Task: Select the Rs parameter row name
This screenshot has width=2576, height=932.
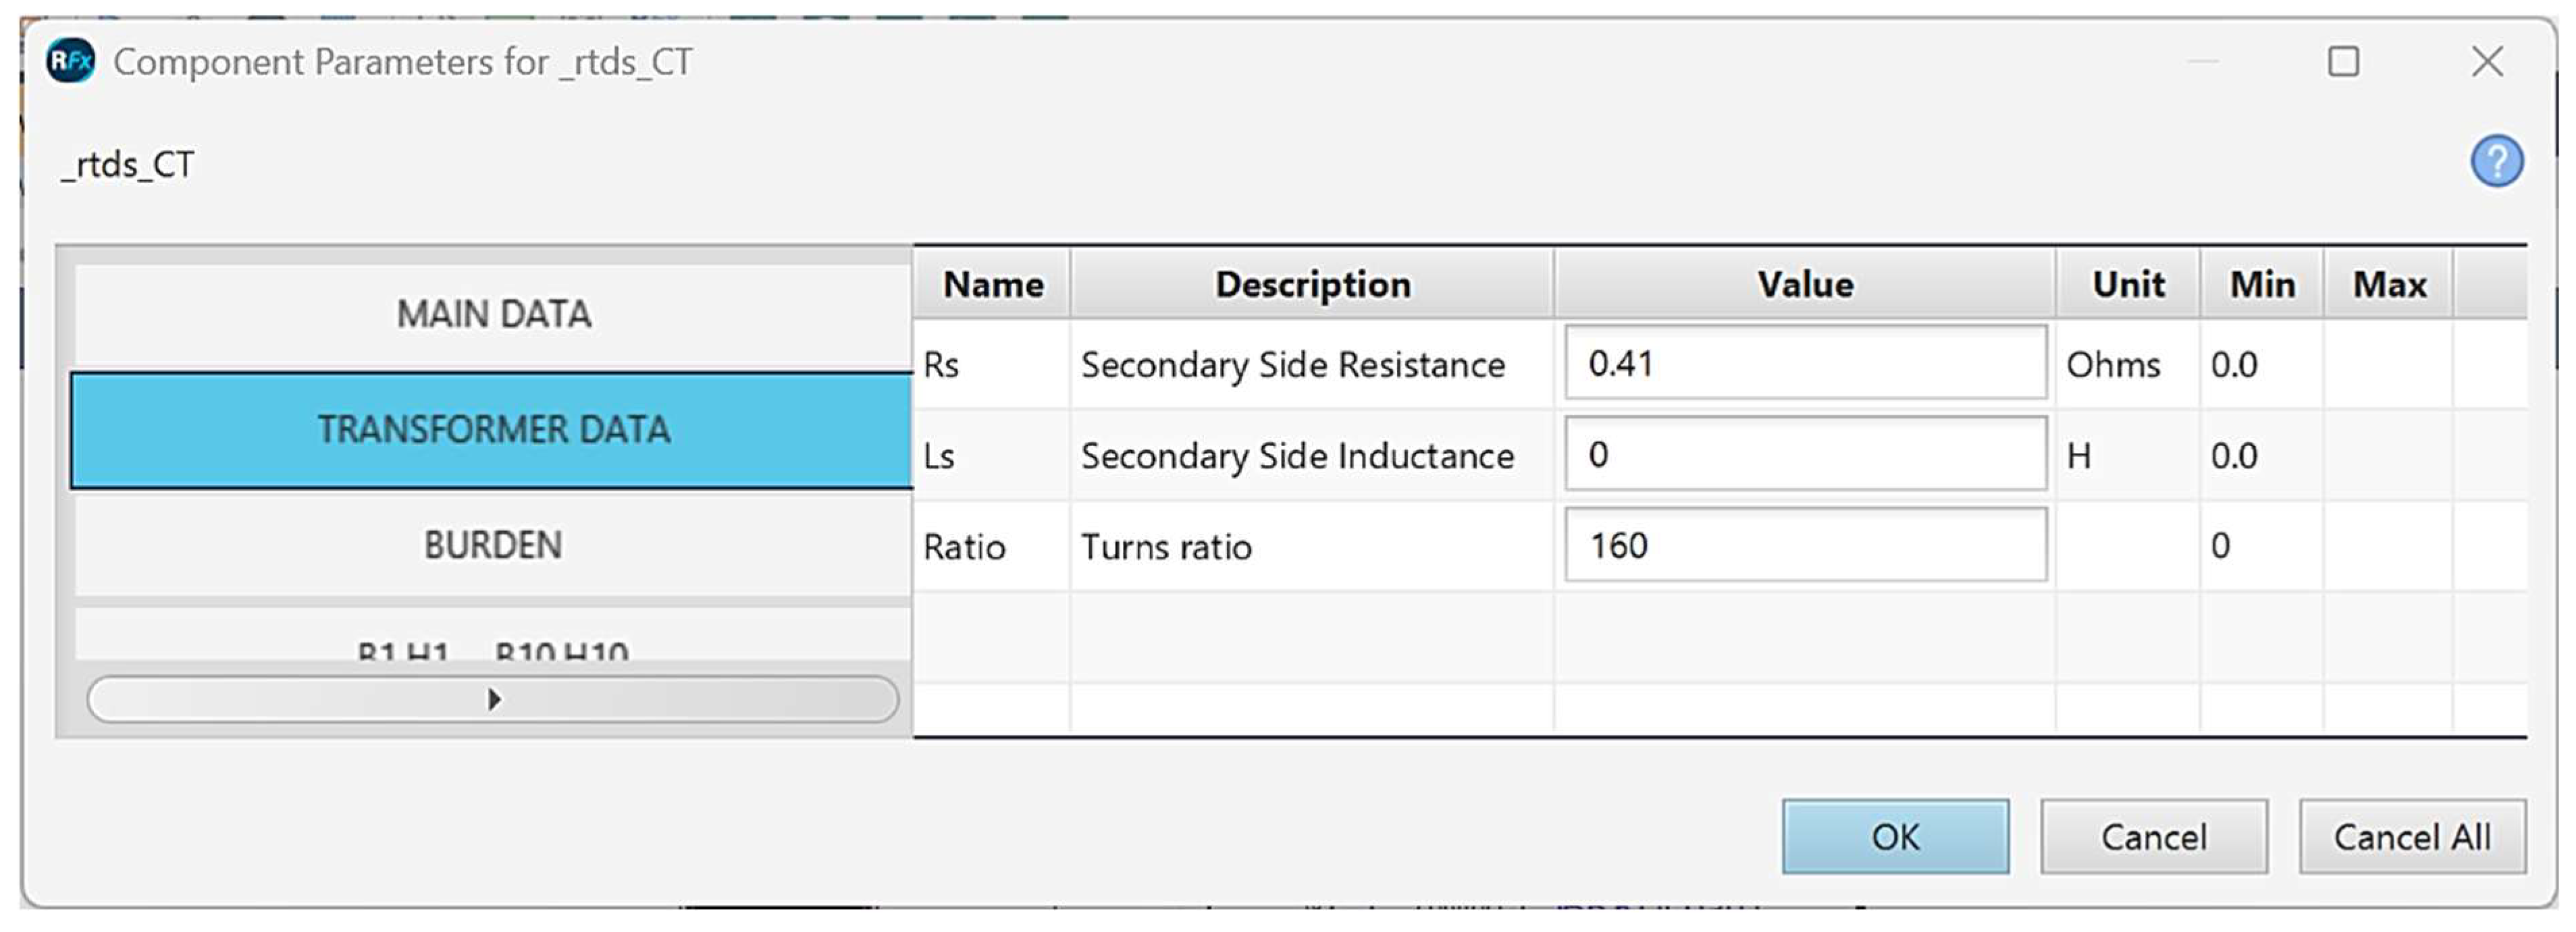Action: [941, 365]
